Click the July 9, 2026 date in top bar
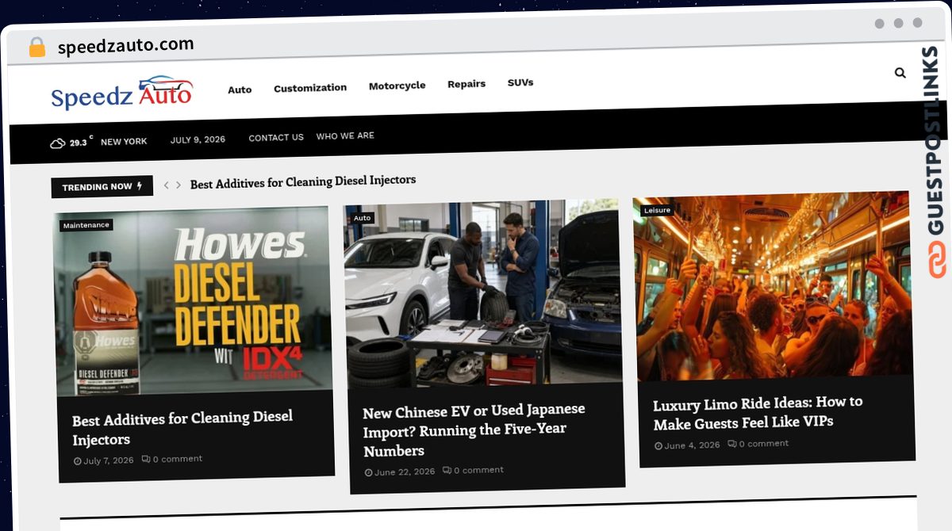 pos(198,139)
